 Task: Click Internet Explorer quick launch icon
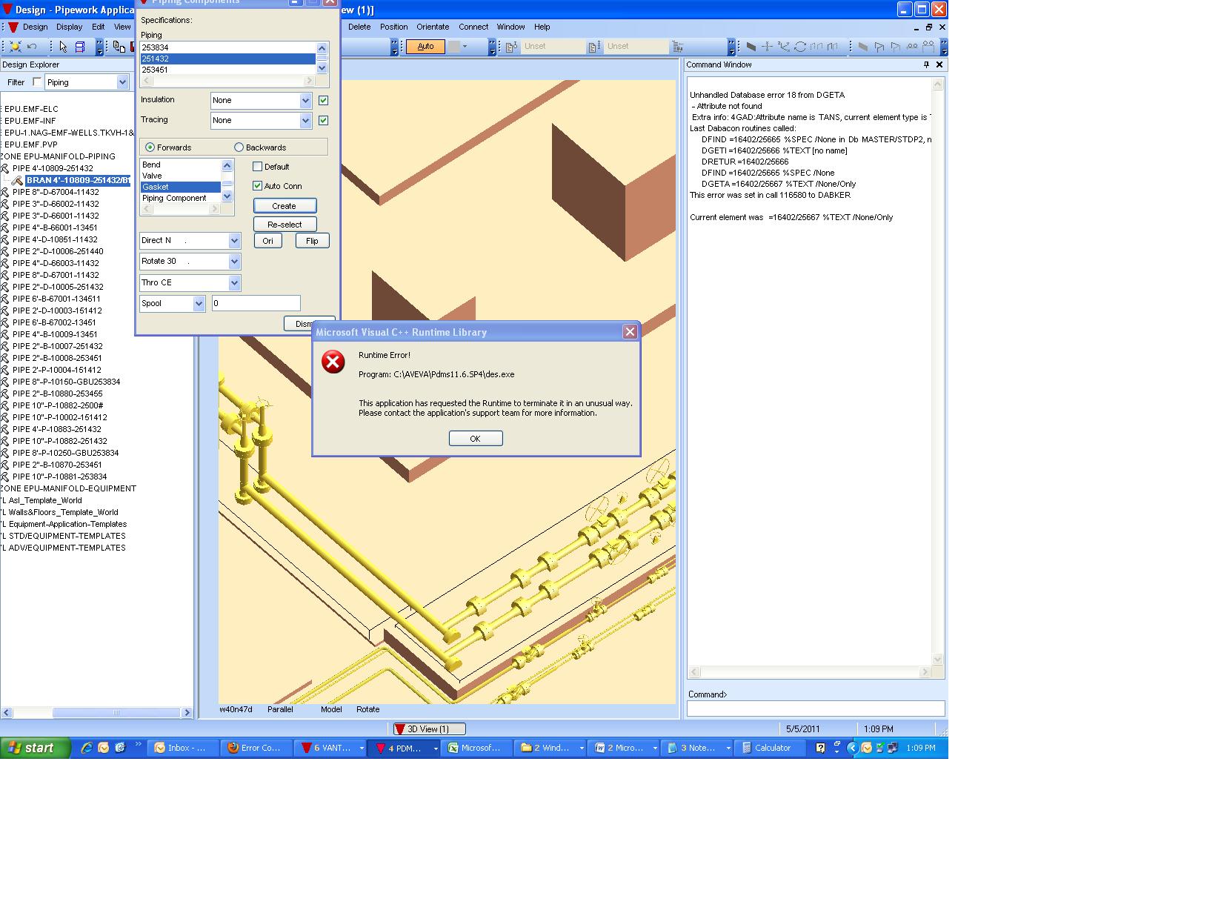click(87, 748)
